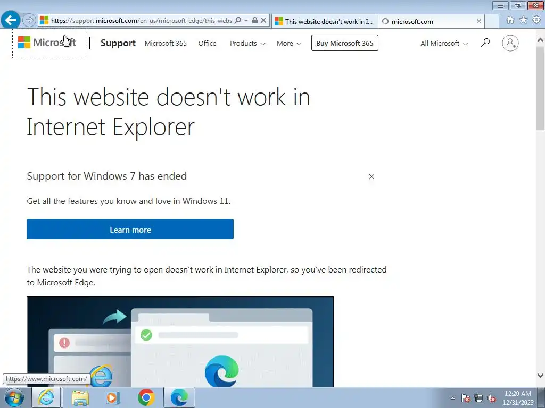Show hidden tray icons arrow

tap(452, 398)
